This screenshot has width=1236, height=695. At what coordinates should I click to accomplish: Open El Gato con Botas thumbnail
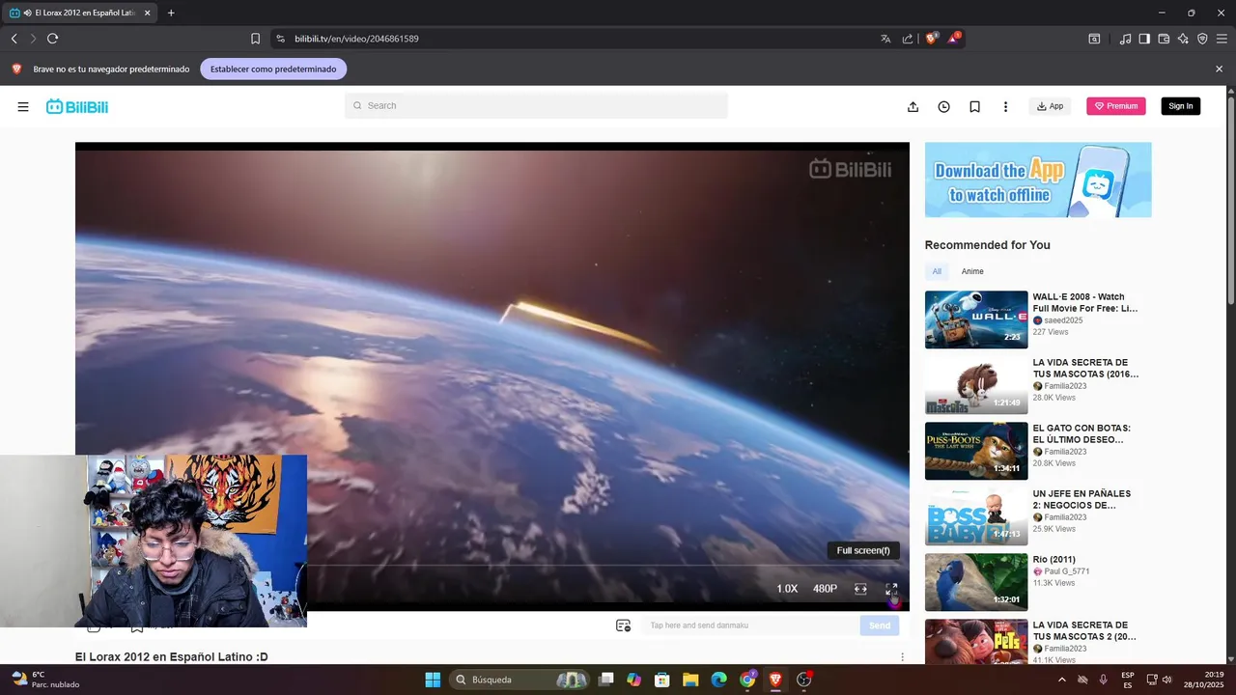click(976, 451)
